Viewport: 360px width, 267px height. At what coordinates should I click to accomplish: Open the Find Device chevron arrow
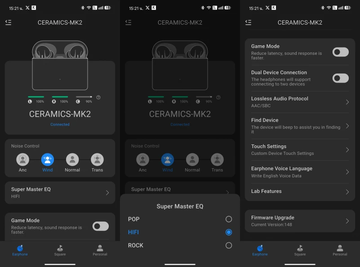click(x=347, y=126)
